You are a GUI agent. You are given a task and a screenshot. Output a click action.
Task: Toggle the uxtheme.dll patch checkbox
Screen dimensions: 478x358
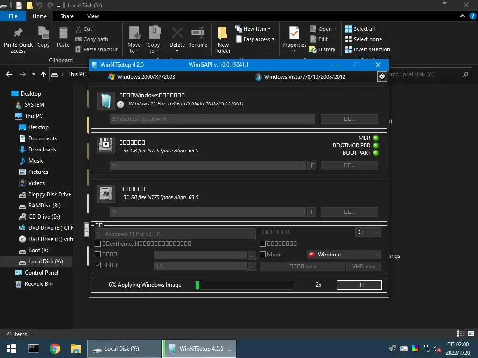pyautogui.click(x=98, y=243)
